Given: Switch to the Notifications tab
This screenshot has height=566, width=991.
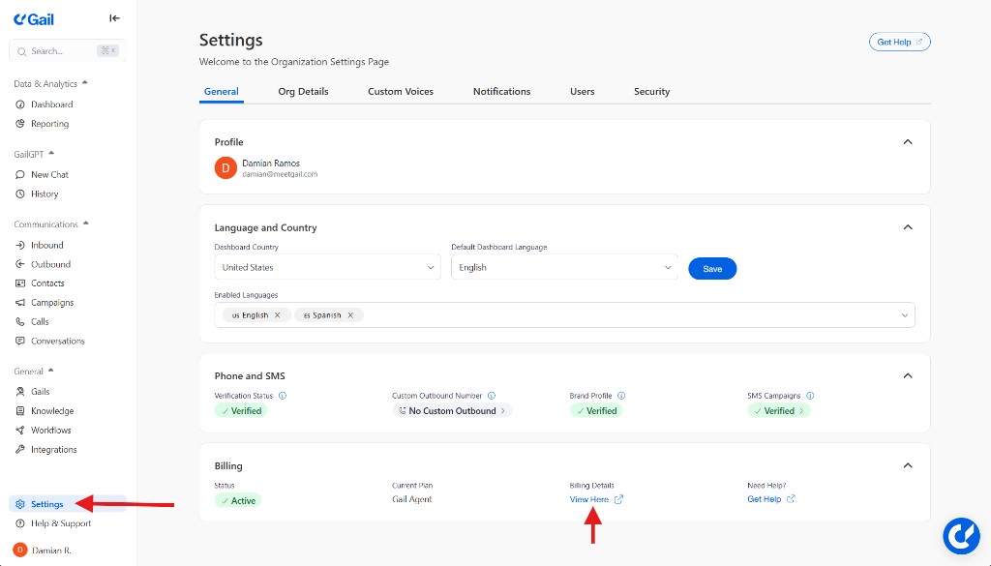Looking at the screenshot, I should pos(501,91).
